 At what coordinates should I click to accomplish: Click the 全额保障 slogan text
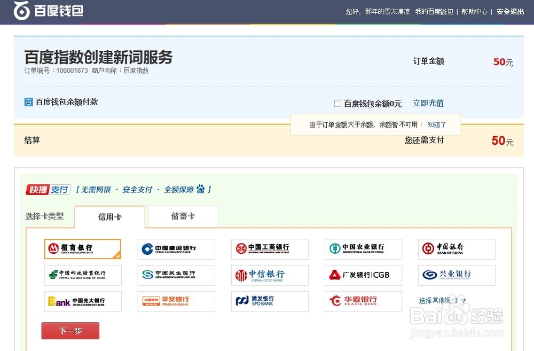pos(179,190)
